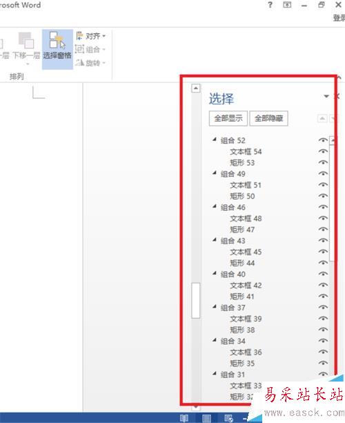Toggle visibility of 矩形 44
This screenshot has width=345, height=423.
pos(323,263)
